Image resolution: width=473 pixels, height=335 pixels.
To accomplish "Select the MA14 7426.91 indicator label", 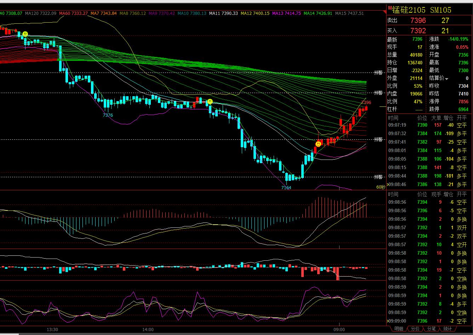I will (x=318, y=13).
